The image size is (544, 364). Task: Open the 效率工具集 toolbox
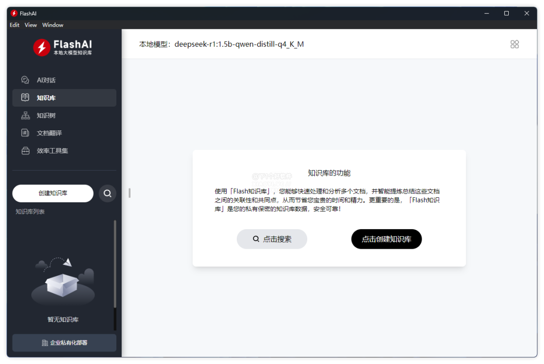click(x=64, y=151)
